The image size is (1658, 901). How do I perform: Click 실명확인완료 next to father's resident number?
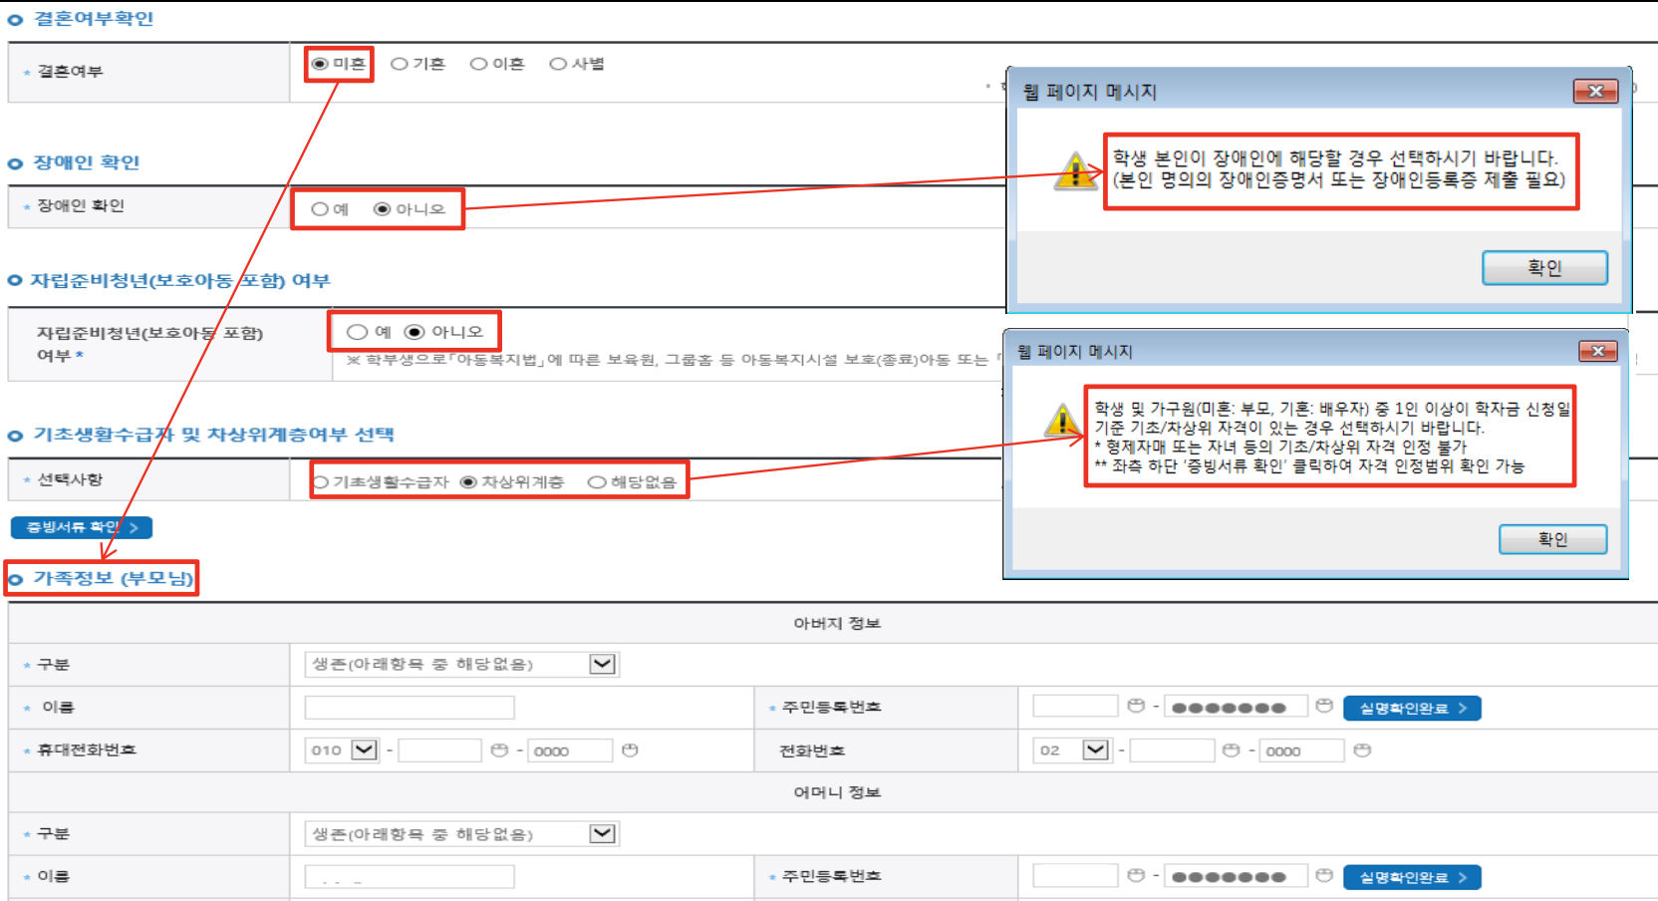tap(1412, 708)
